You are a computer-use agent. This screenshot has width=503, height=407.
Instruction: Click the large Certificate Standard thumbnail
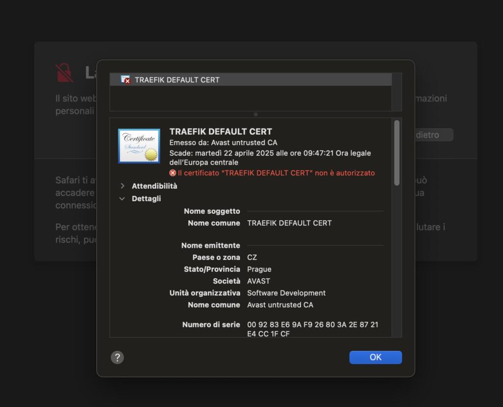tap(139, 146)
